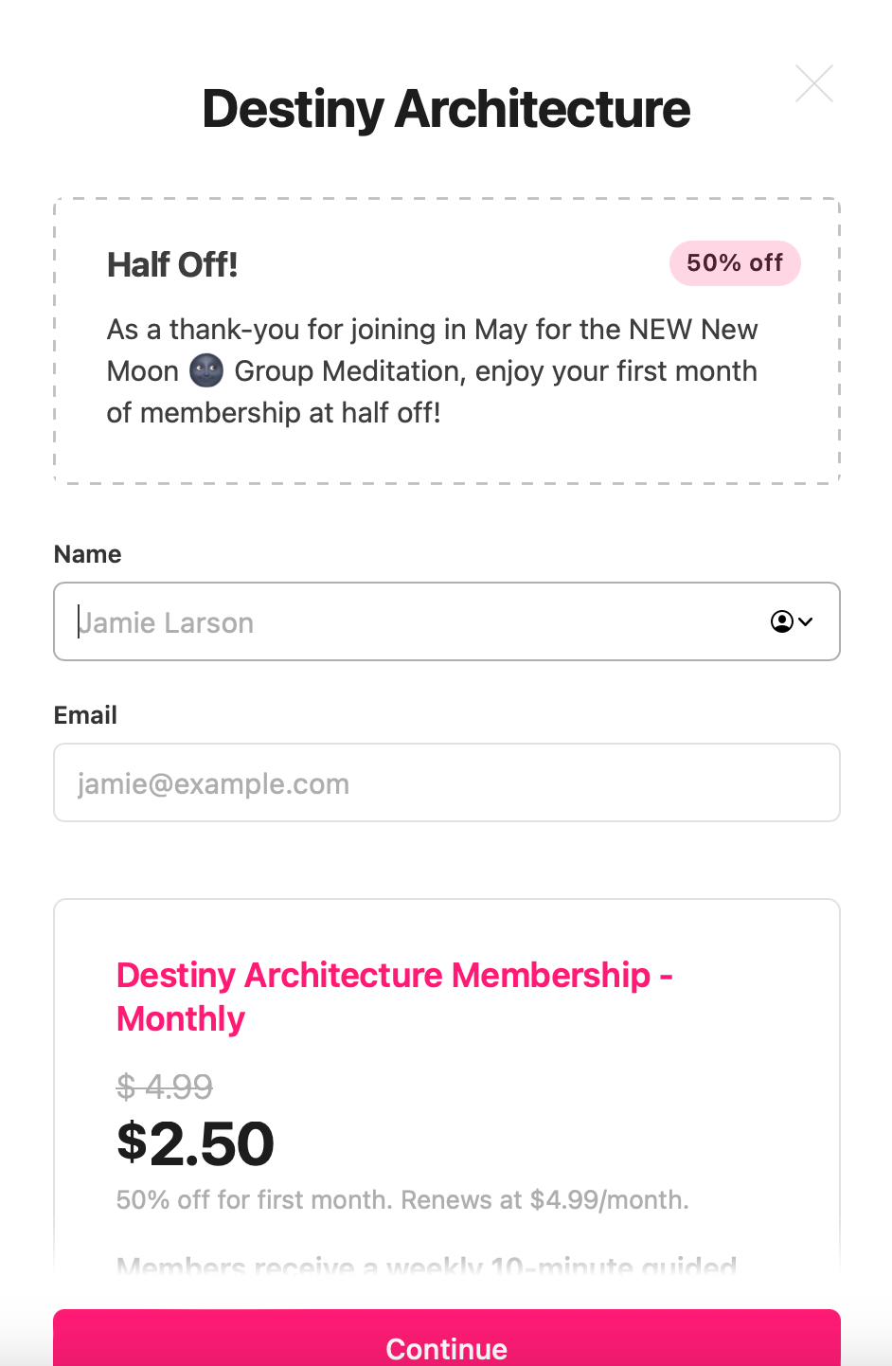Viewport: 892px width, 1366px height.
Task: Click the 'NEW New' promo line
Action: point(433,330)
